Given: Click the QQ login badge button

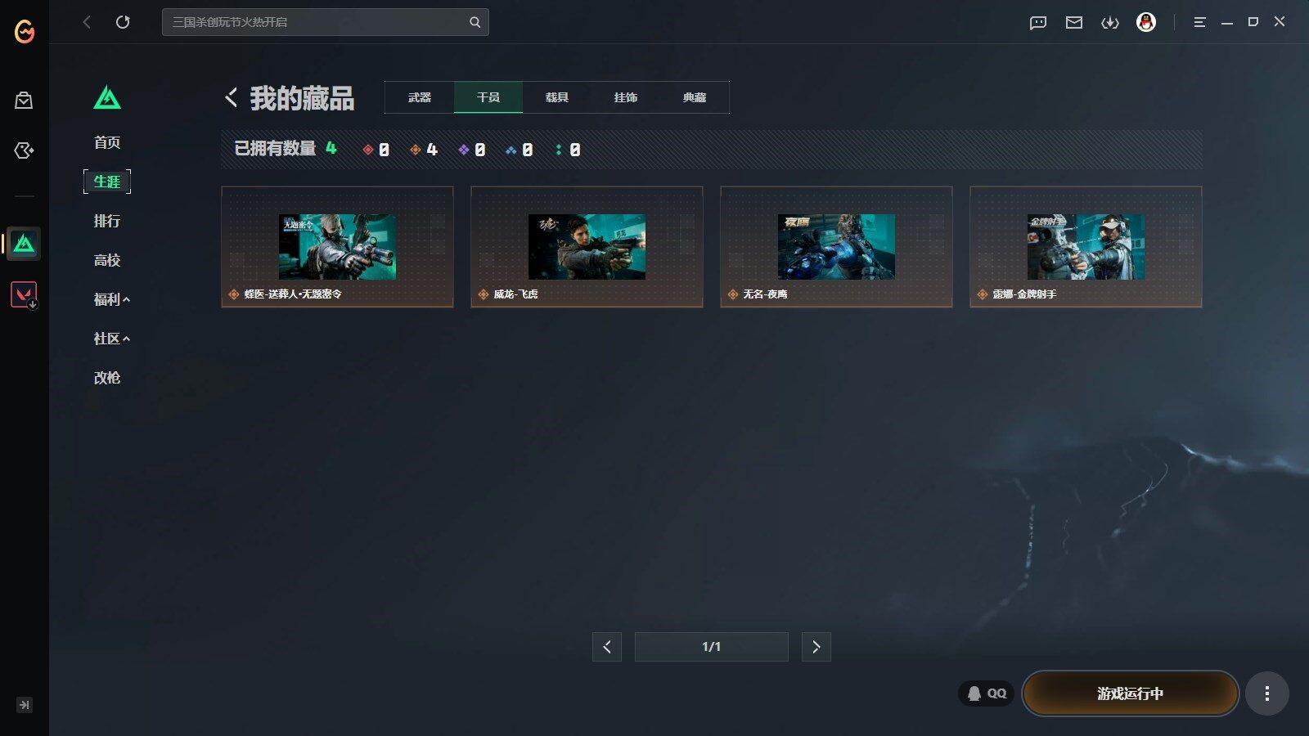Looking at the screenshot, I should [987, 693].
